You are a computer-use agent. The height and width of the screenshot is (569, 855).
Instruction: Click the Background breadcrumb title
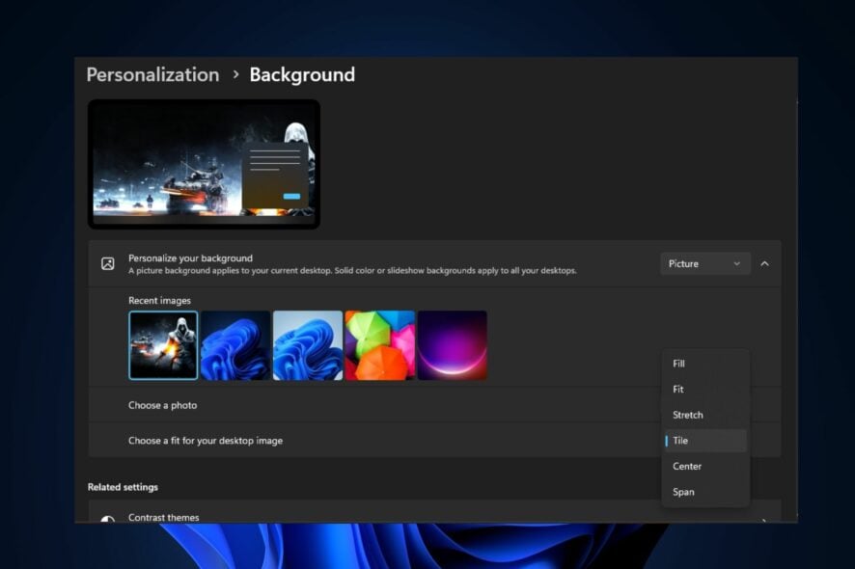[302, 74]
